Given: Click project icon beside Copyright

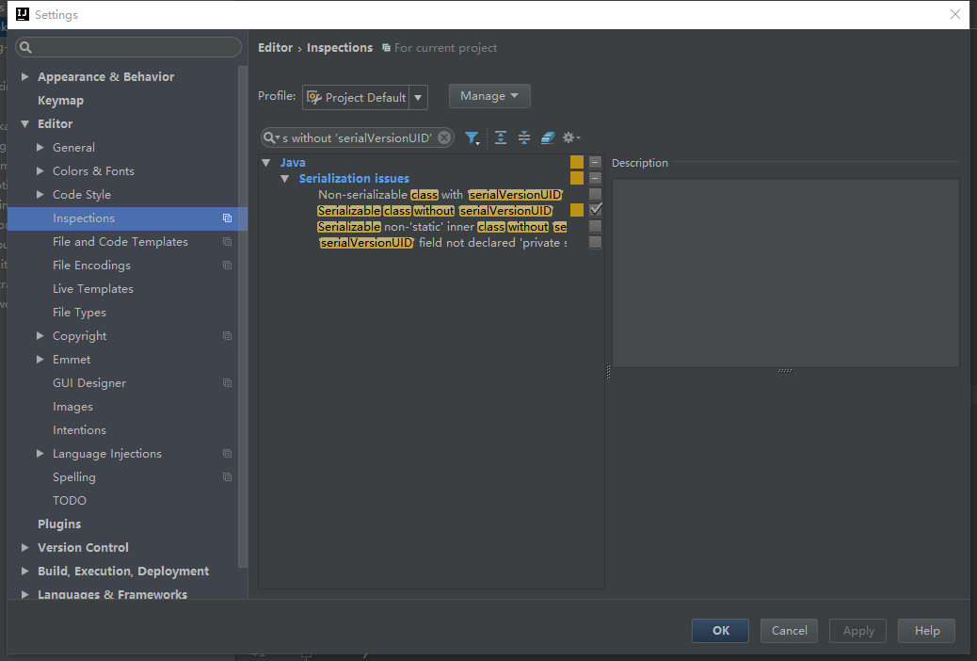Looking at the screenshot, I should [x=228, y=336].
